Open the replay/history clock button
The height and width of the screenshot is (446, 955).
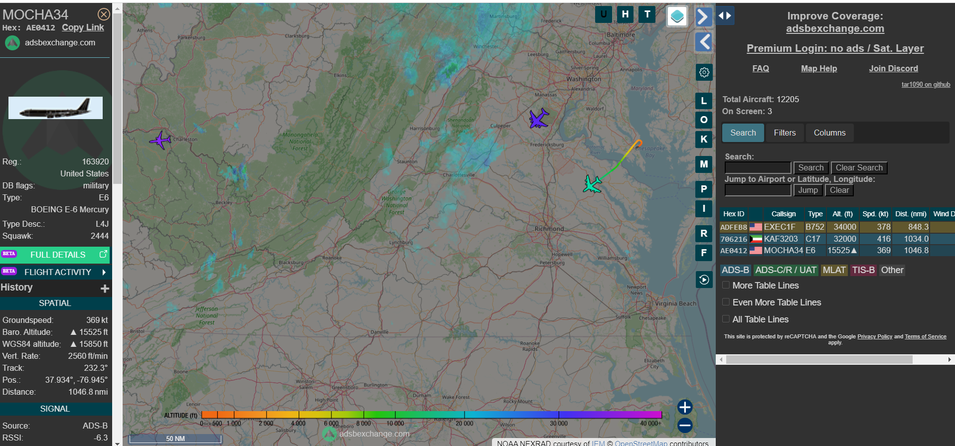(x=704, y=280)
